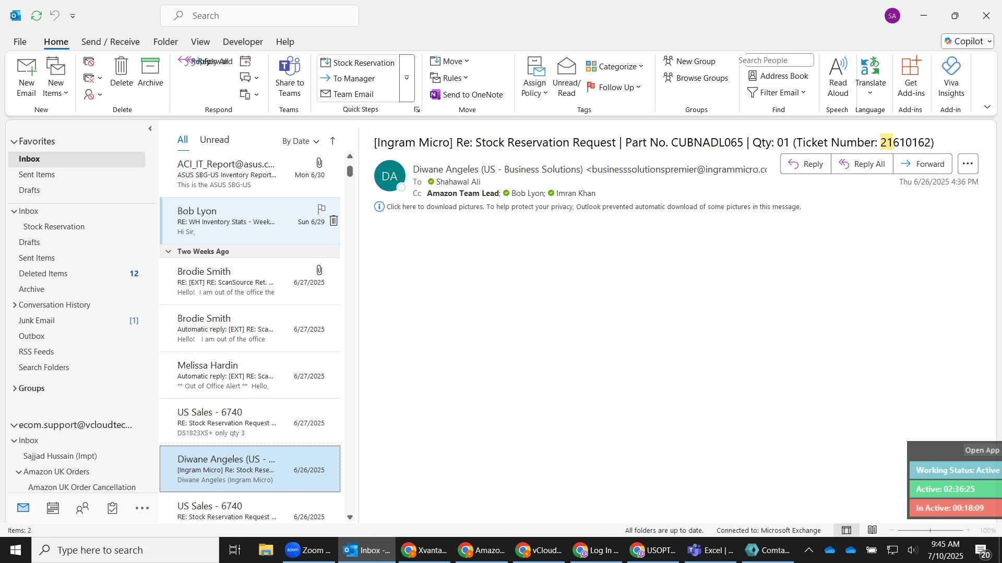Collapse the ribbon with the chevron
1002x563 pixels.
point(987,107)
